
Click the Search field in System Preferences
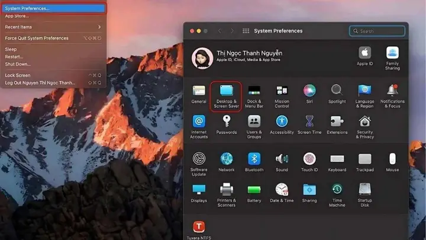point(377,31)
